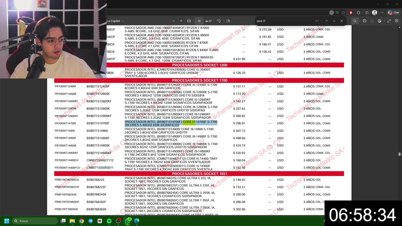
Task: Close the find bar
Action: click(342, 21)
